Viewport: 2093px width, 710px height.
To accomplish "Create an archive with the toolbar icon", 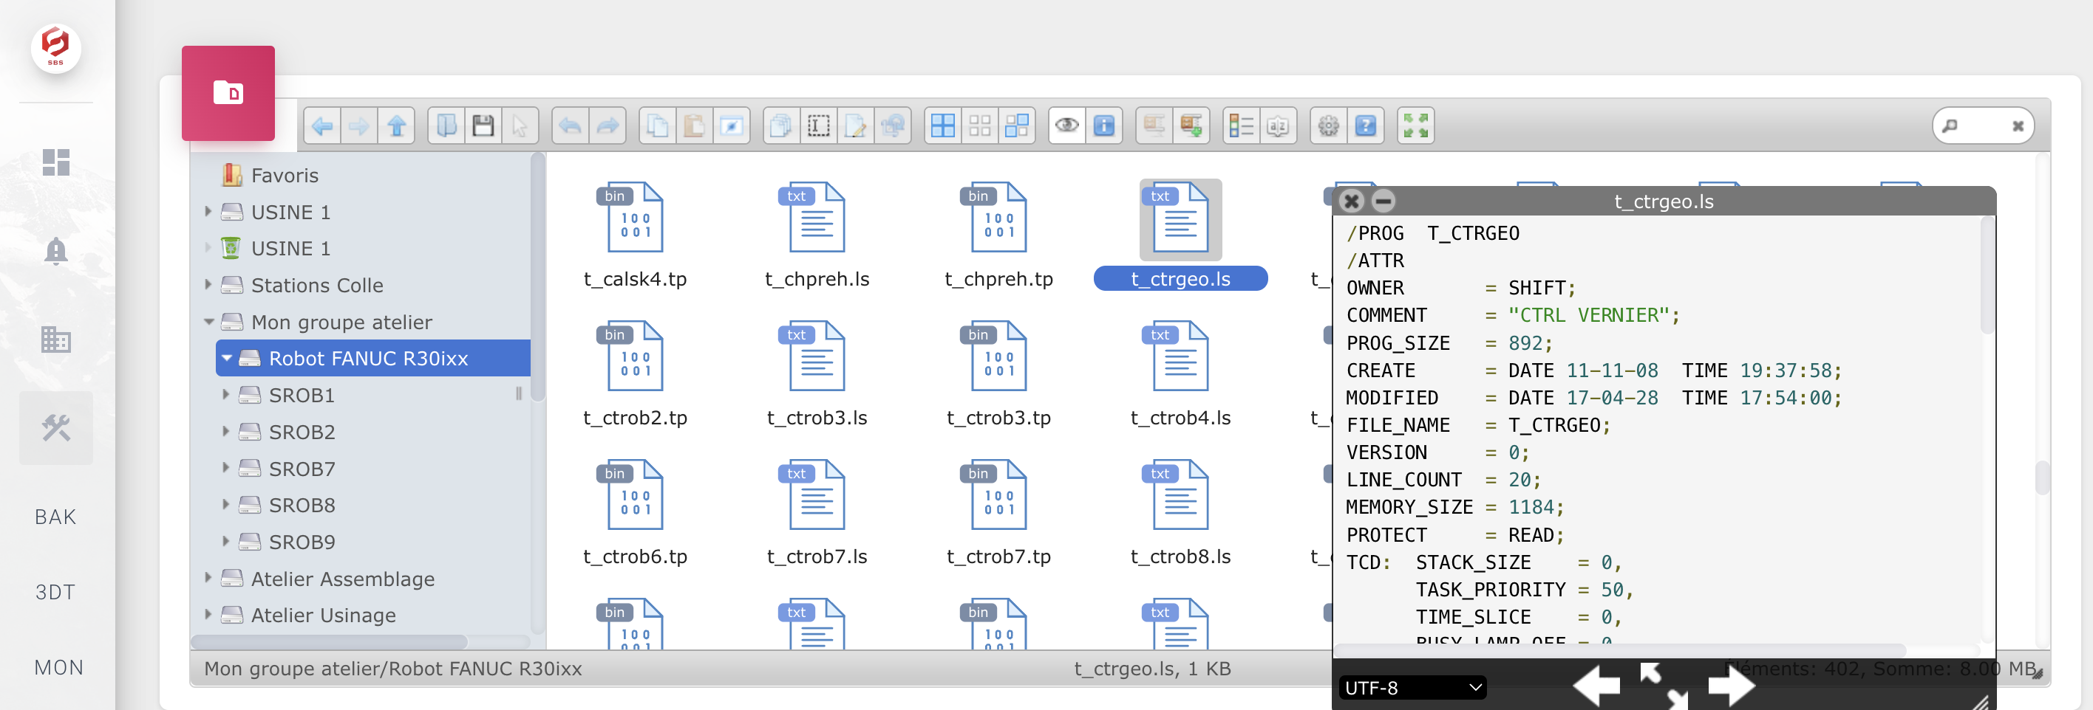I will 1191,125.
